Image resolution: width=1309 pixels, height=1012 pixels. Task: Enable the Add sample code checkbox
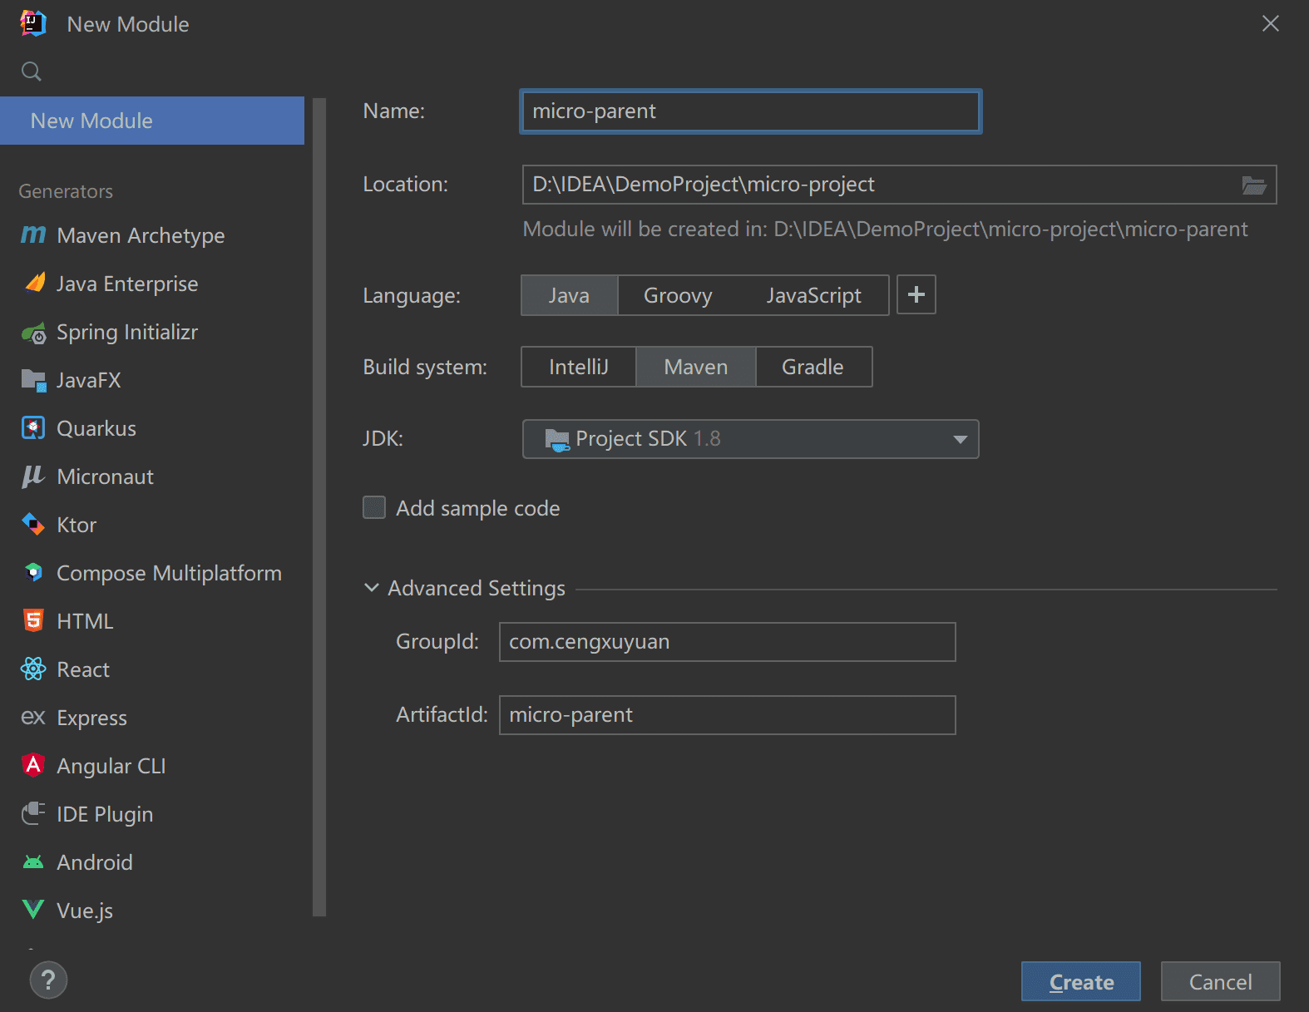(374, 507)
